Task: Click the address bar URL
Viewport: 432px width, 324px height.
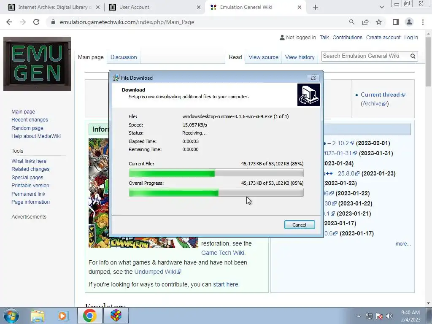Action: click(127, 22)
